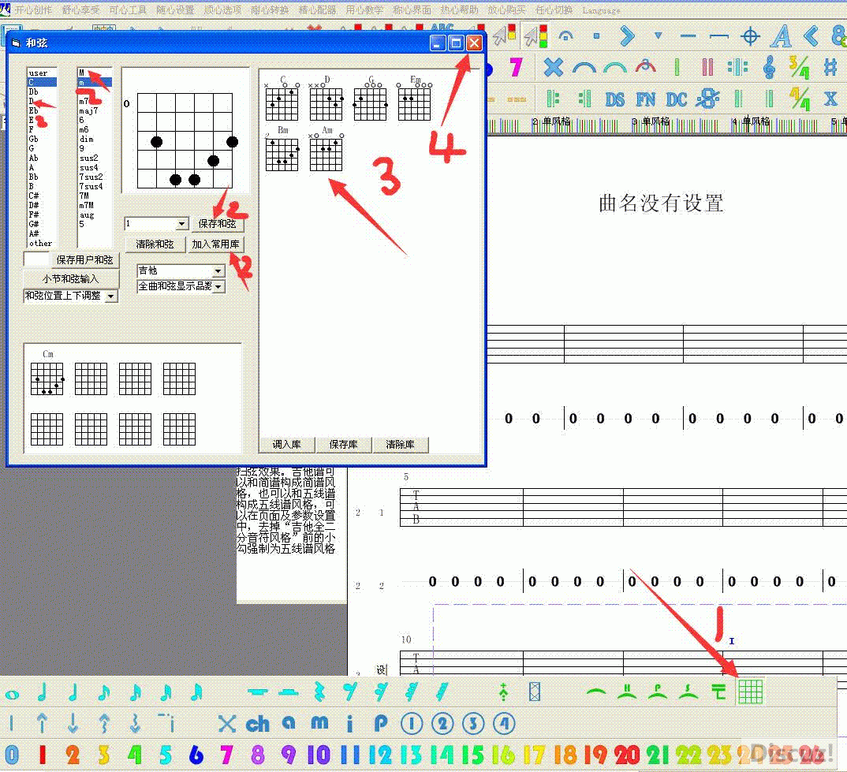
Task: Click the blue X dead-note icon
Action: [x=227, y=724]
